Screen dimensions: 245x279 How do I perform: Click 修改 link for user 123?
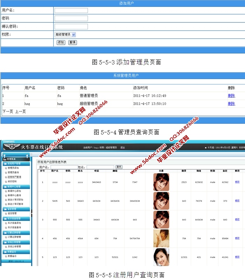237,257
